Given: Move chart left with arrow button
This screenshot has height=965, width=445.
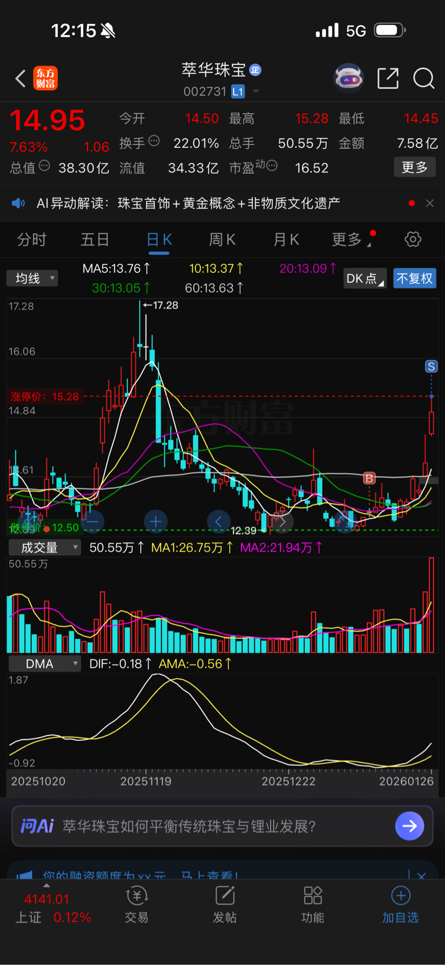Looking at the screenshot, I should [x=218, y=522].
